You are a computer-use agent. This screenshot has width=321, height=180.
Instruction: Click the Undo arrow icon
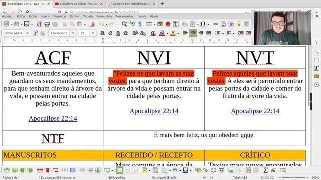pos(101,24)
